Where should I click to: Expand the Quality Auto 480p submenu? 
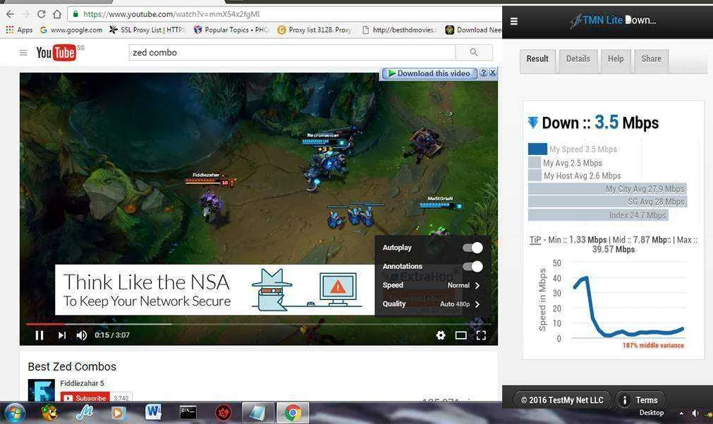(432, 304)
